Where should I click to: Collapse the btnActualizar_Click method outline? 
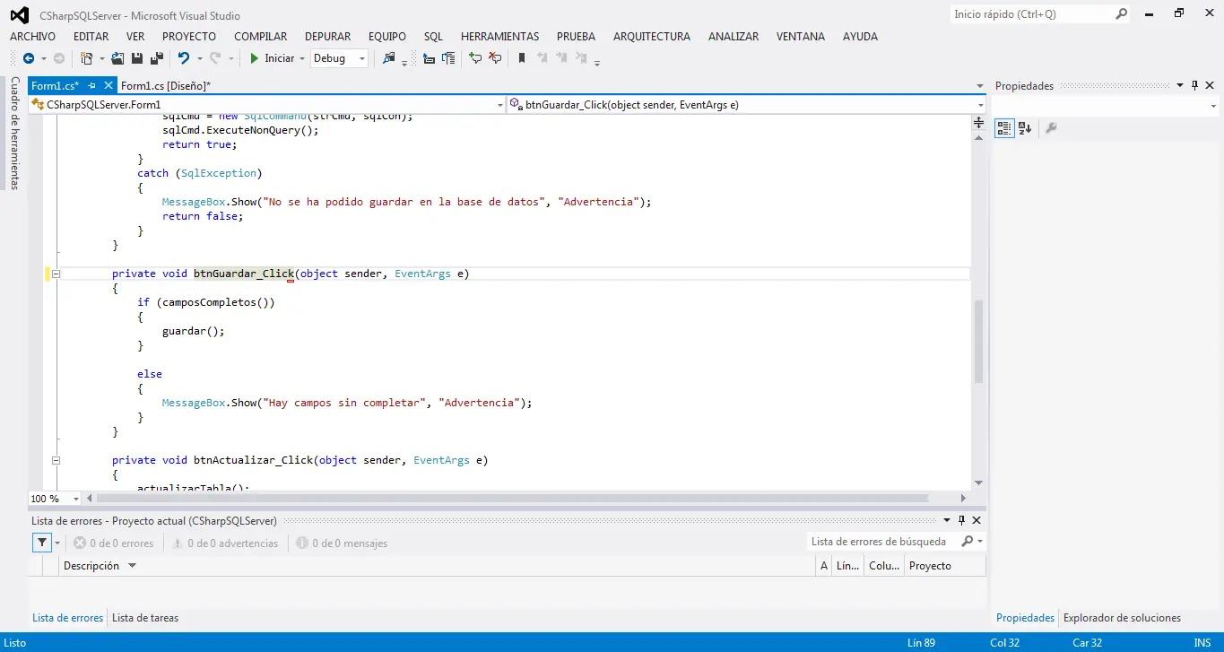(56, 460)
